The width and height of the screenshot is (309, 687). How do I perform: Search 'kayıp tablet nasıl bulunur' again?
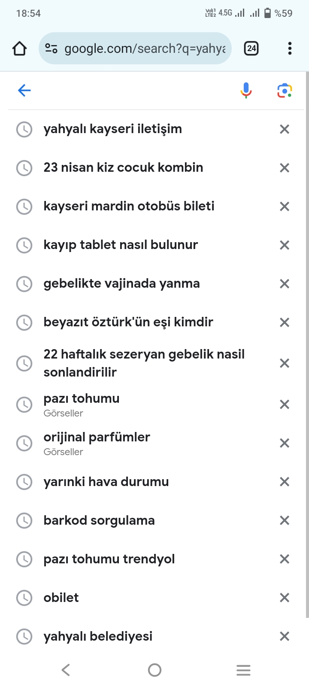[121, 245]
